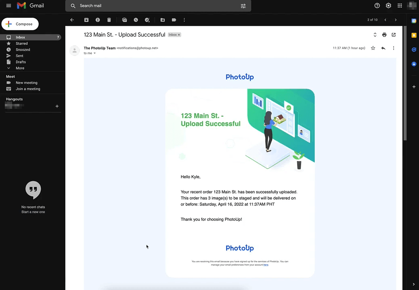This screenshot has height=290, width=419.
Task: Go back to inbox arrow
Action: (72, 20)
